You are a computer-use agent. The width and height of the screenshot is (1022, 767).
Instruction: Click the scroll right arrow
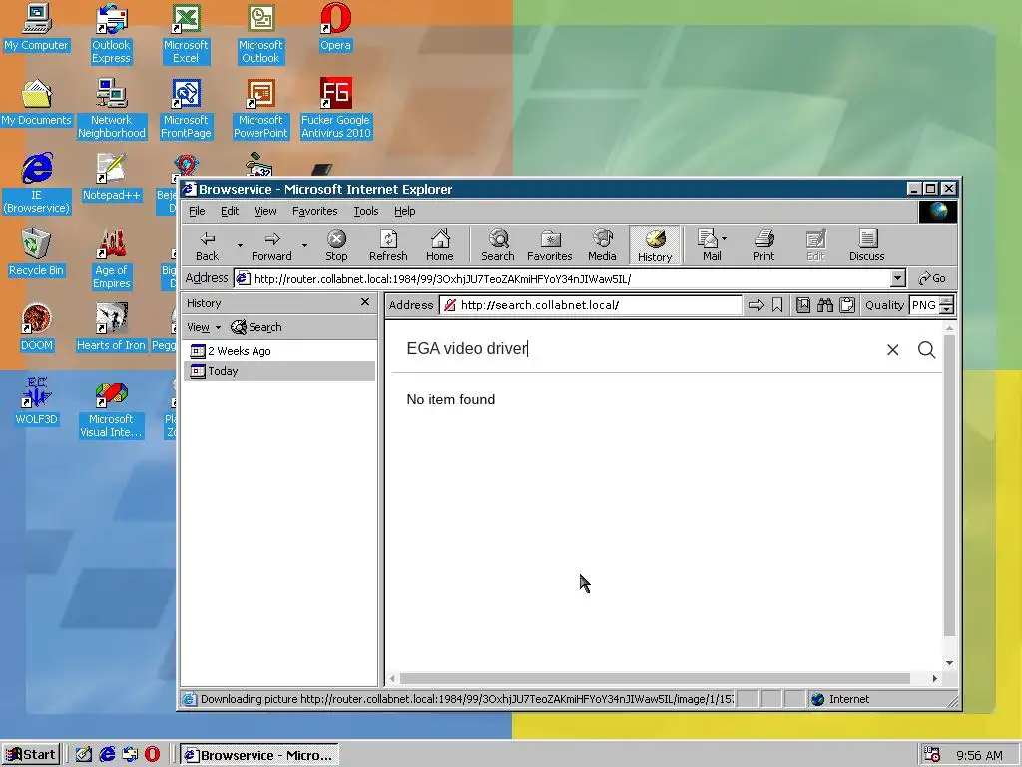(x=935, y=679)
